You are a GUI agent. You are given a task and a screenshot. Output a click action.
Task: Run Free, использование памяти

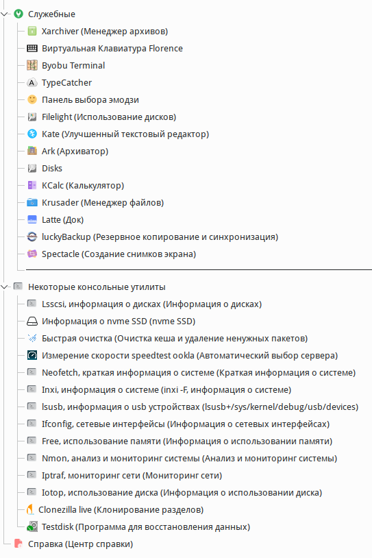tap(187, 441)
